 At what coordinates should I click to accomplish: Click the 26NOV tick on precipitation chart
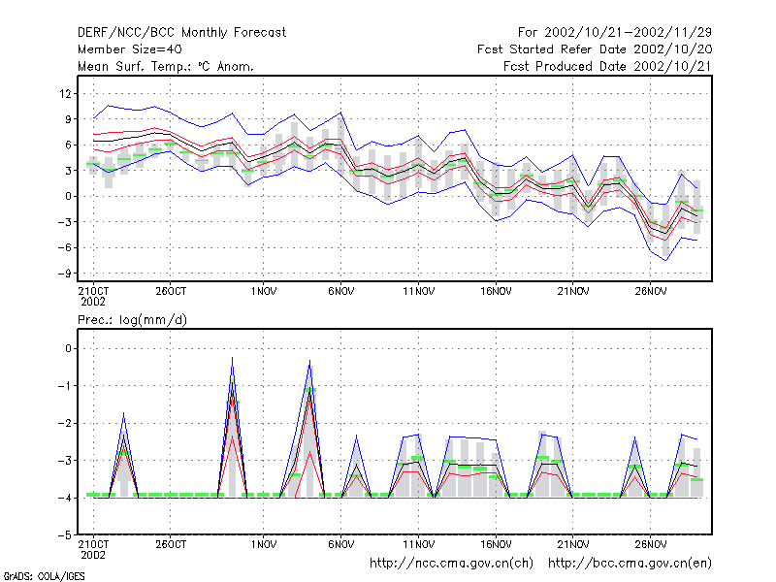pyautogui.click(x=650, y=544)
